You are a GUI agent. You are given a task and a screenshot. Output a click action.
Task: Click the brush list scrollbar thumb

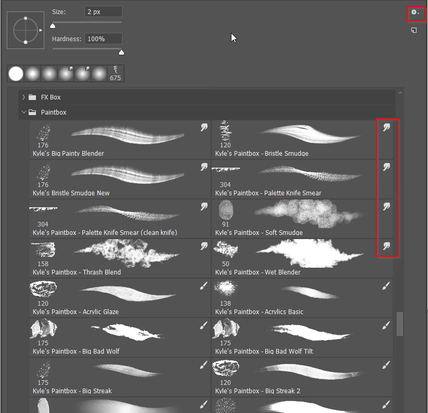click(x=400, y=324)
